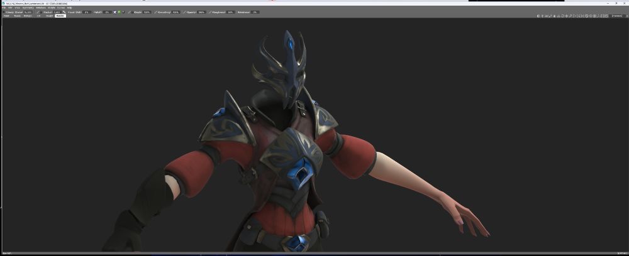Toggle pen pressure icon beside Depth
This screenshot has width=629, height=256.
click(129, 12)
